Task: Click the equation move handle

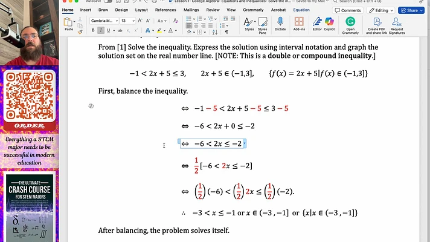Action: 179,141
